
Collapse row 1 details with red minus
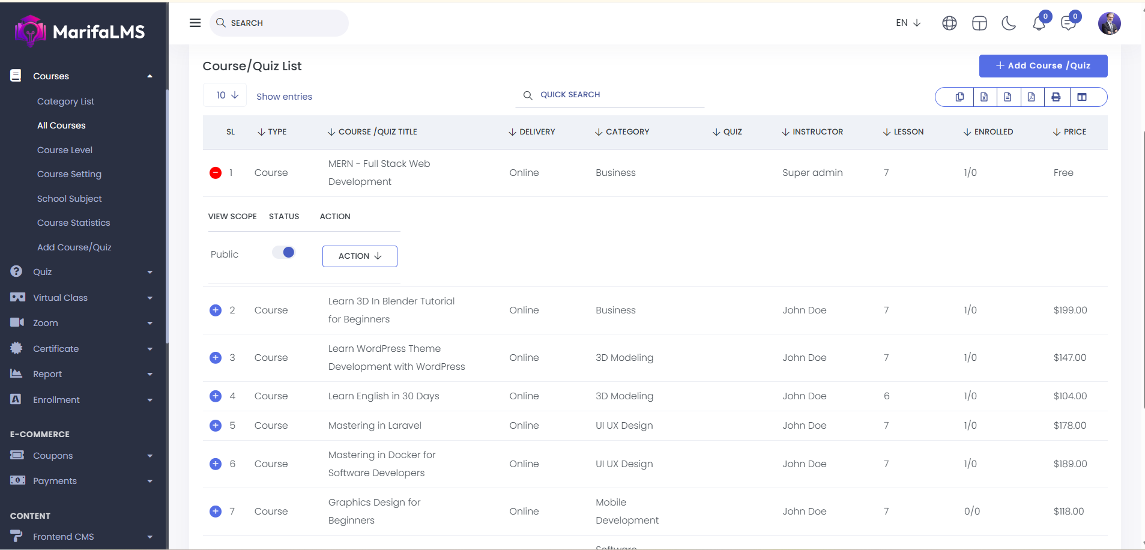pos(216,173)
